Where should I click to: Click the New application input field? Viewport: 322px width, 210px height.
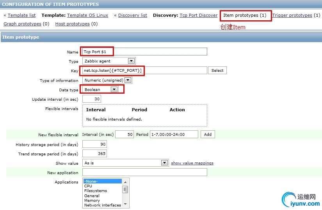[144, 173]
